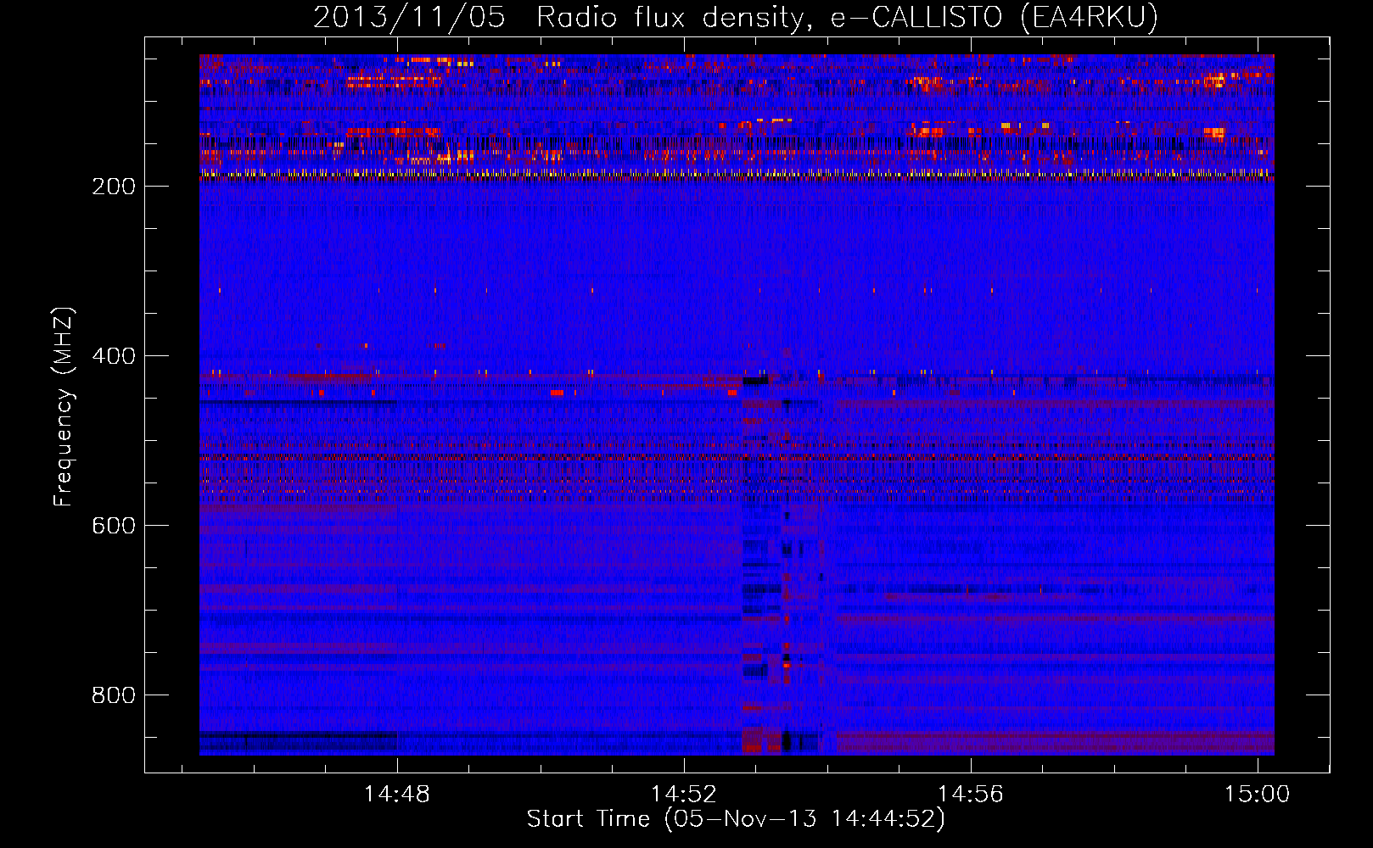
Task: Click the 400 frequency tick label
Action: pyautogui.click(x=113, y=356)
